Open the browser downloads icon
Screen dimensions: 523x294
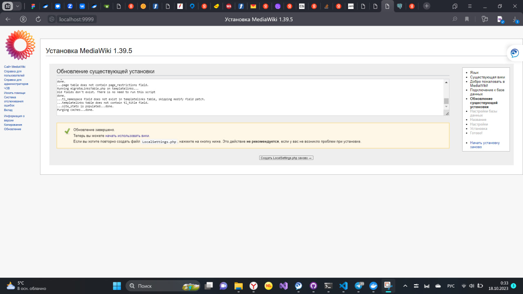516,19
